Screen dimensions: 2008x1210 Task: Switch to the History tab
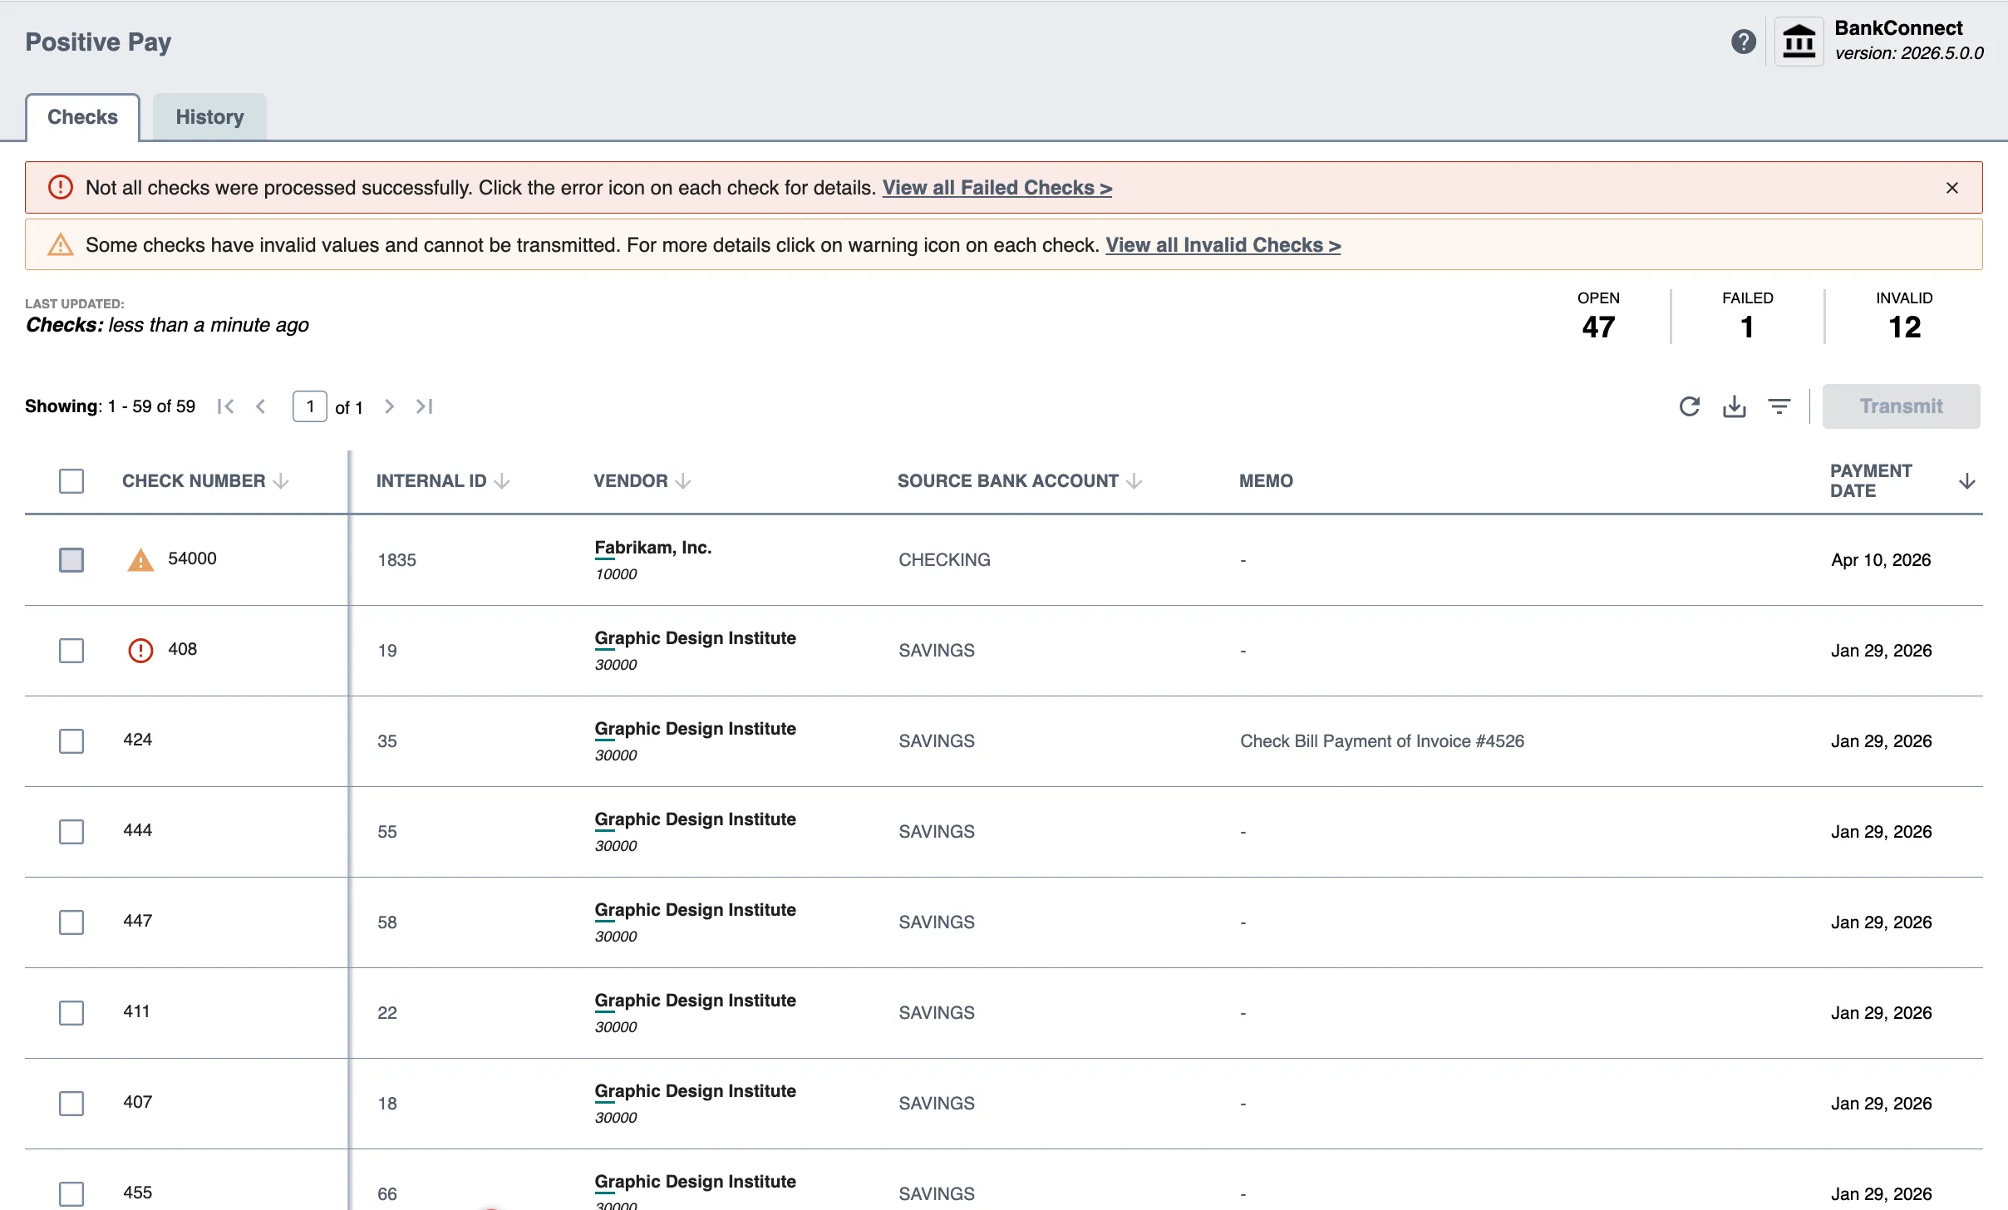point(209,117)
